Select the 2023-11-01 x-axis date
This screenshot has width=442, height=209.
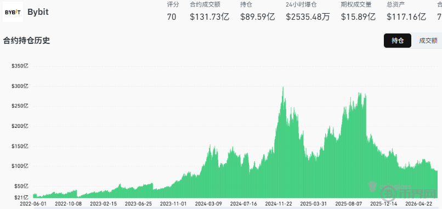[173, 204]
